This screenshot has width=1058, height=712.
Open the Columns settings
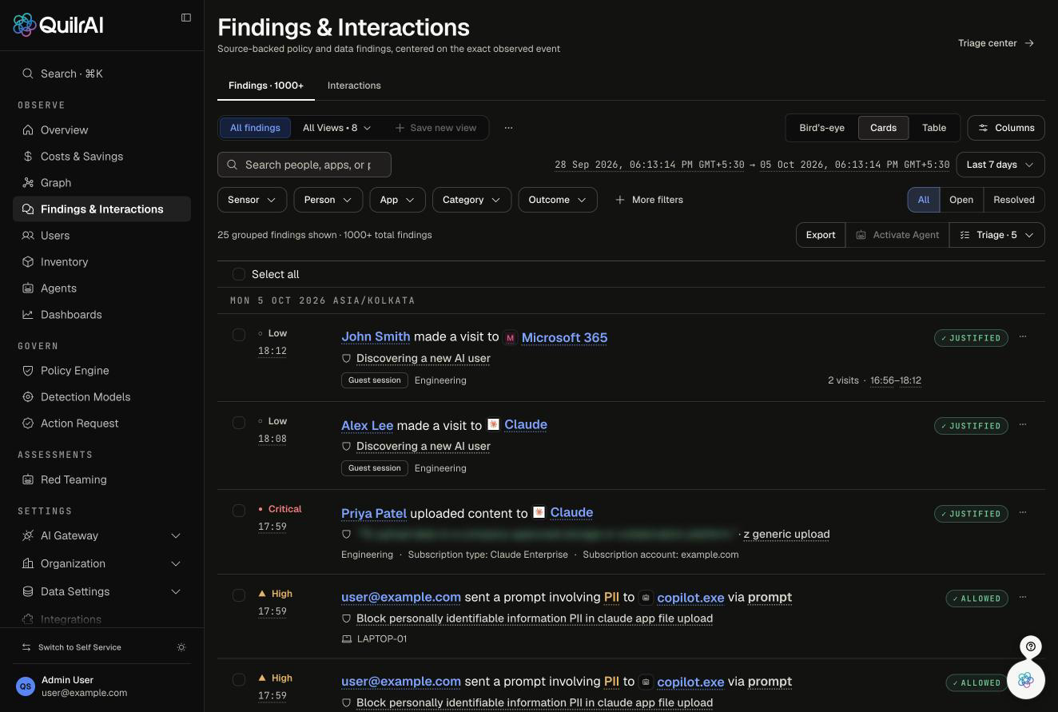click(1006, 128)
